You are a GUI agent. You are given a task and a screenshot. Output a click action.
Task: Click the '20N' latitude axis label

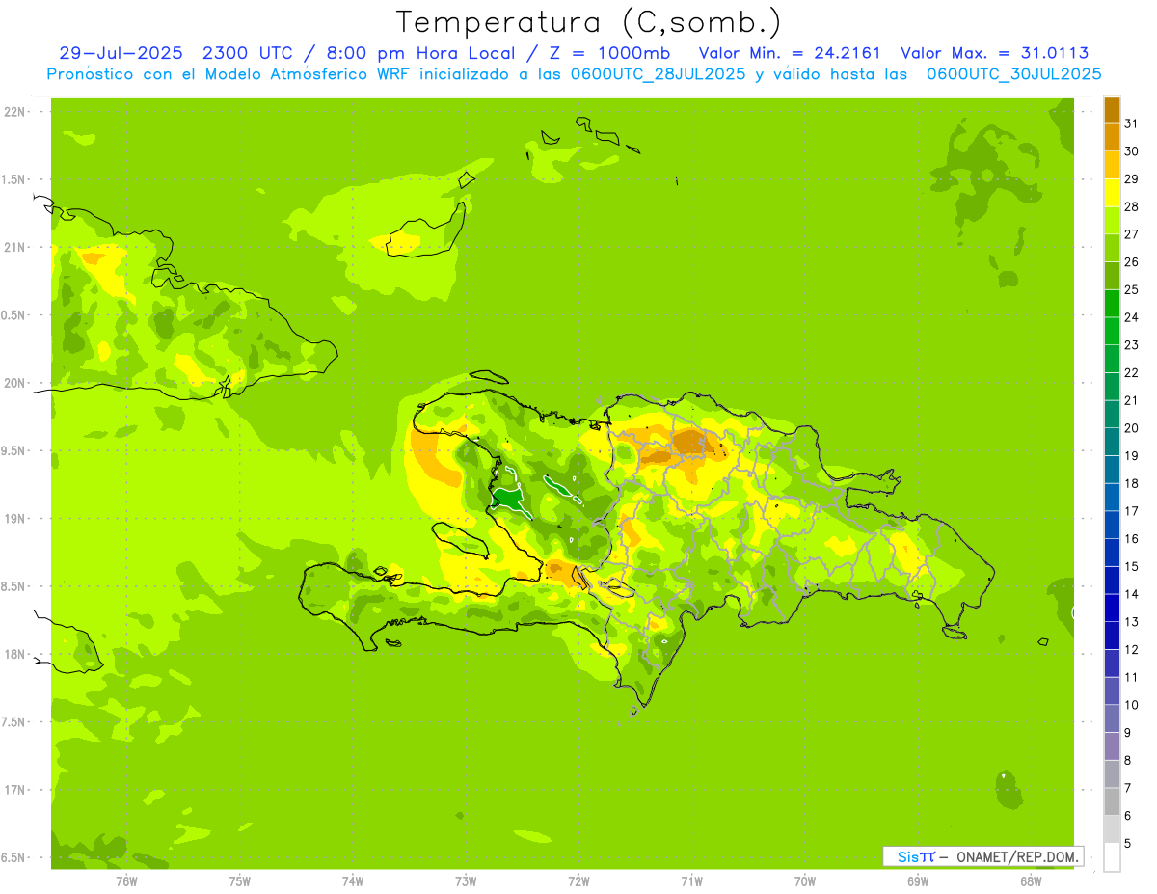click(x=13, y=383)
